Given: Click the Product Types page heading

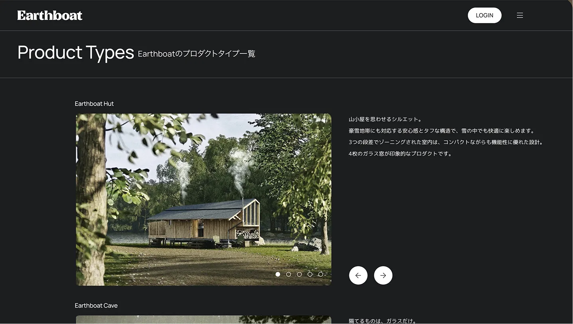Looking at the screenshot, I should click(x=76, y=53).
